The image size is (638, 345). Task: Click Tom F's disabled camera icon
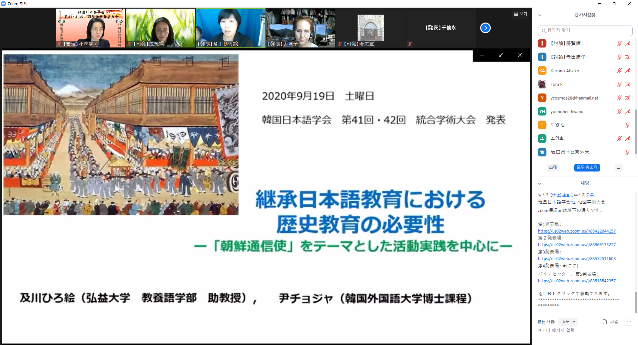coord(627,84)
